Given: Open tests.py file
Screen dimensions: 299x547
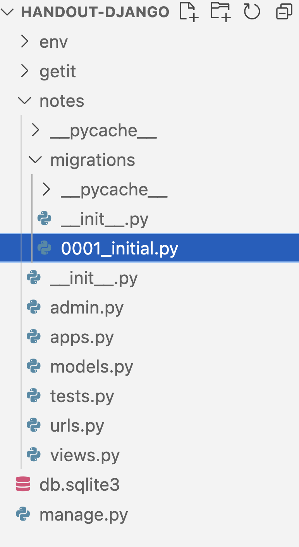Looking at the screenshot, I should (82, 396).
